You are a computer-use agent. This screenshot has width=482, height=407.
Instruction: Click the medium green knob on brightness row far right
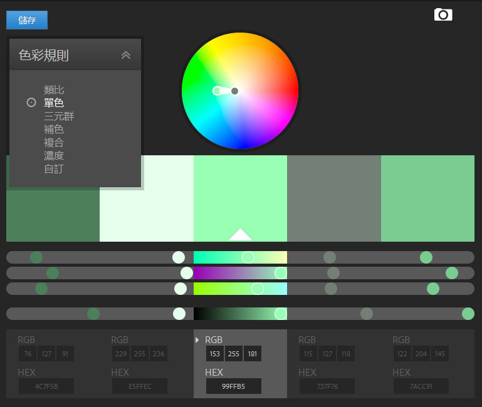point(468,314)
